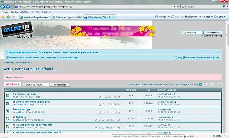Click the red Stop loading icon
This screenshot has height=138, width=229.
(x=183, y=6)
